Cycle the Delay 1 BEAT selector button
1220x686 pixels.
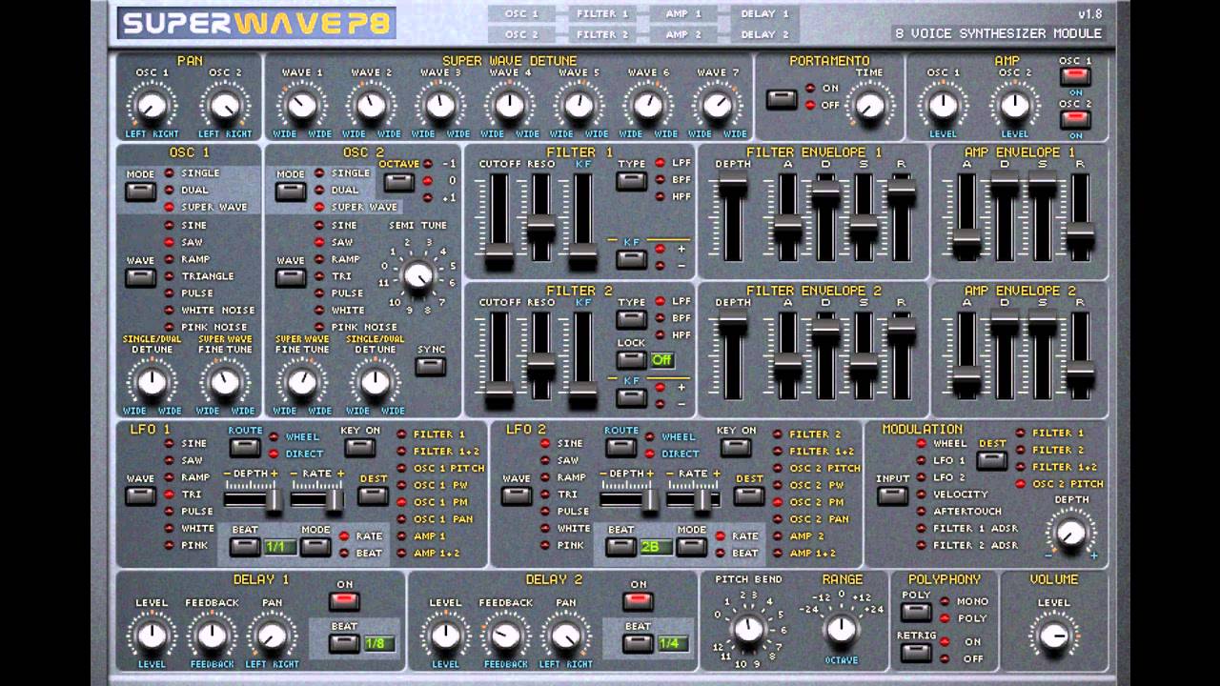[x=344, y=643]
